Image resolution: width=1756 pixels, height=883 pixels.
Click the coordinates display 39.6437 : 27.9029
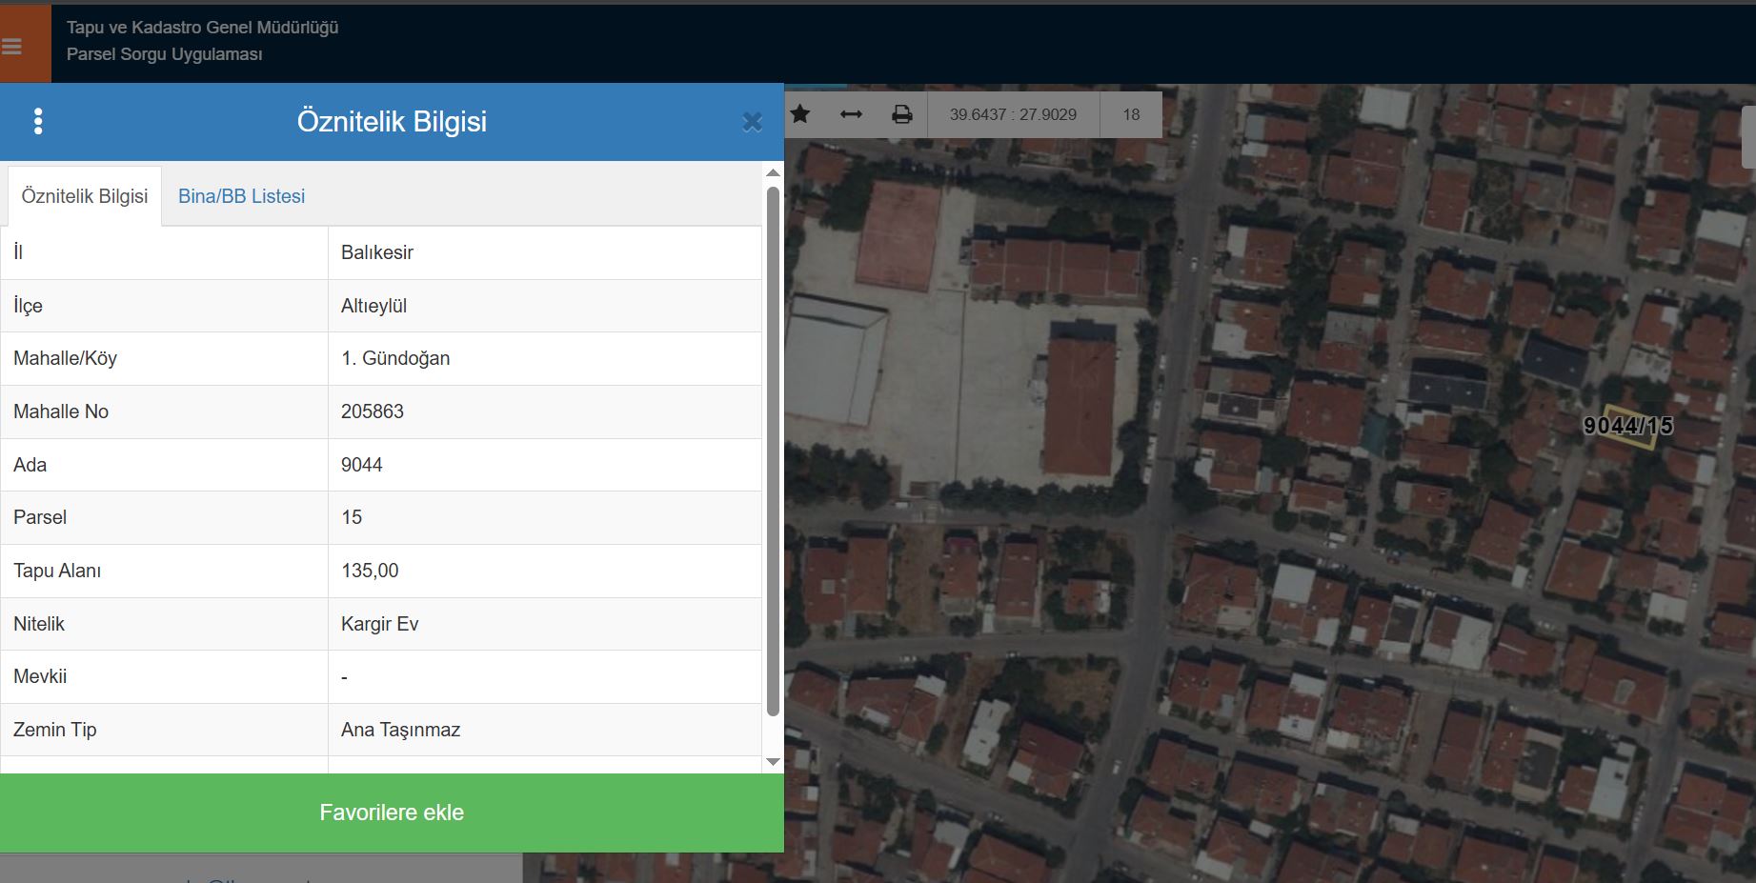[1013, 114]
